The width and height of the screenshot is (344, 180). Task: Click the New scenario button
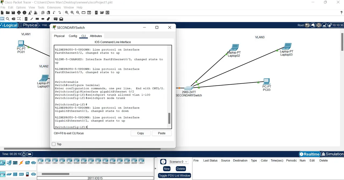coord(167,169)
